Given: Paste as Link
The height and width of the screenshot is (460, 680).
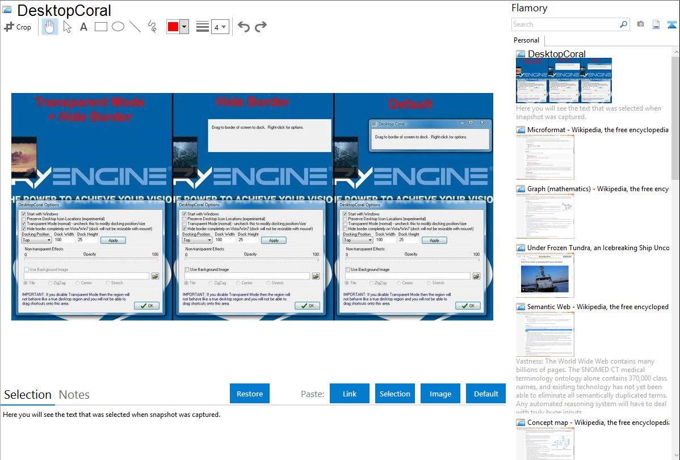Looking at the screenshot, I should (x=350, y=394).
